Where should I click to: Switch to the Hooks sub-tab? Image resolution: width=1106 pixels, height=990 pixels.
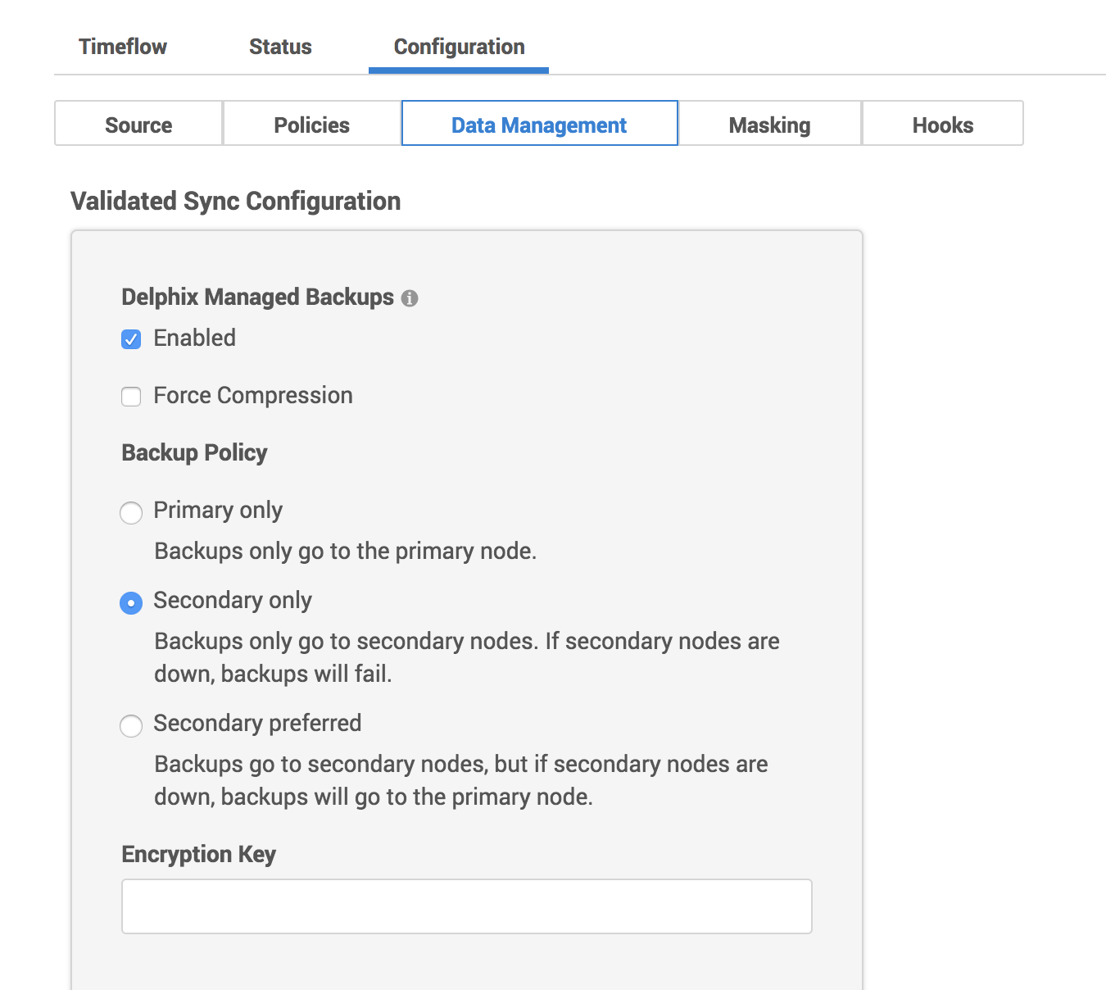(942, 125)
